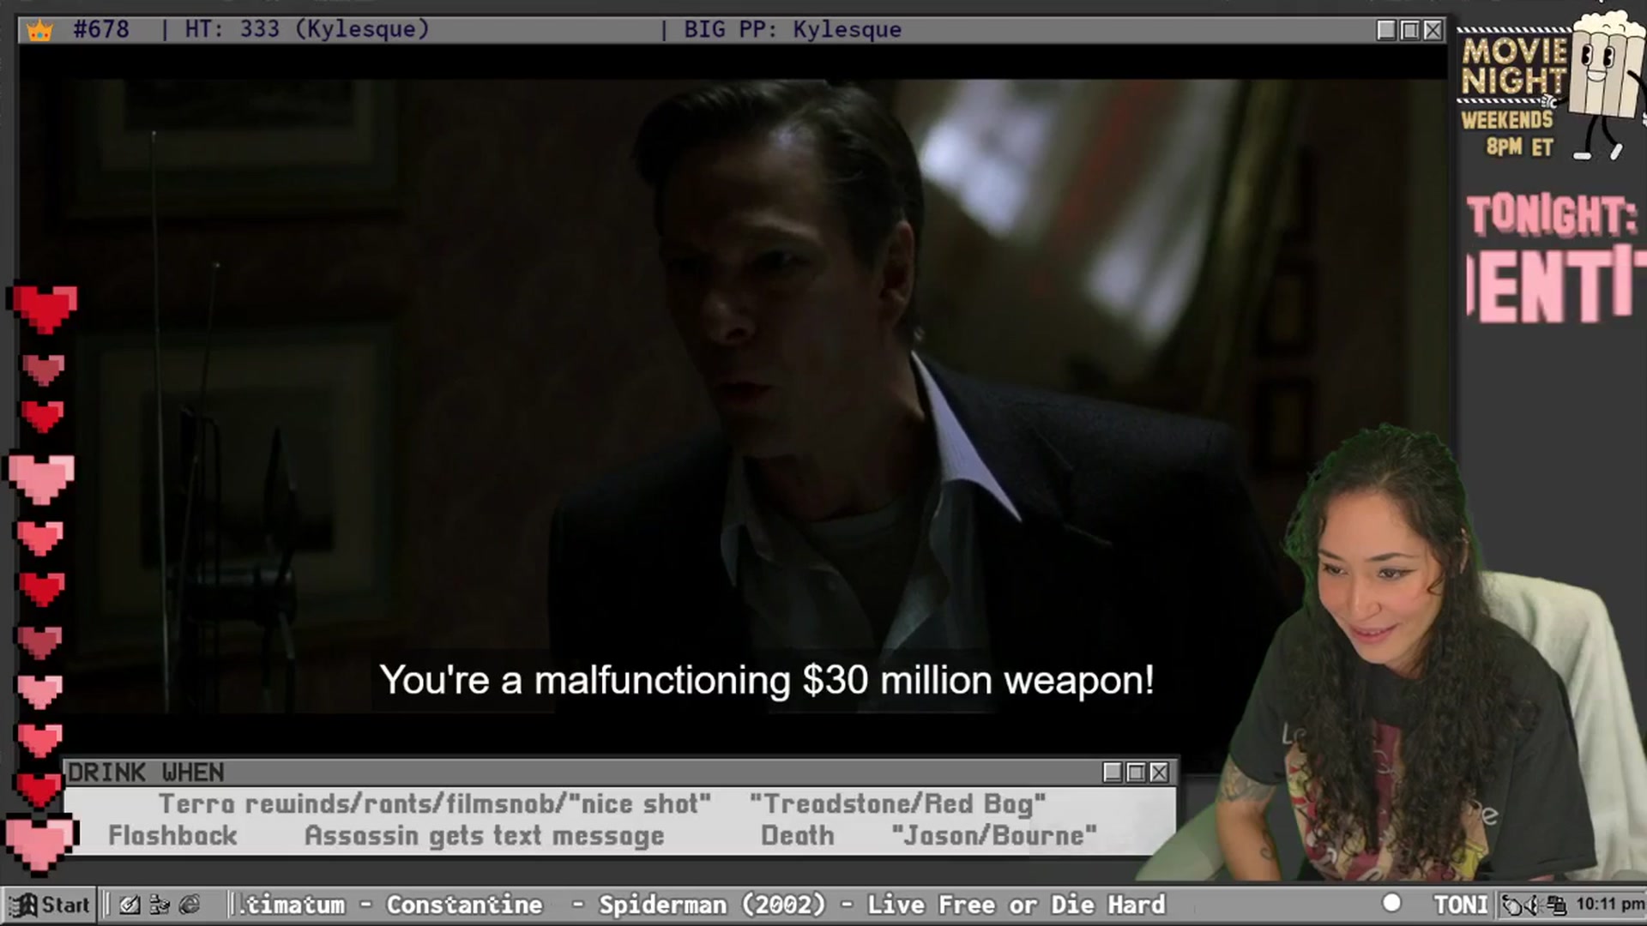This screenshot has height=926, width=1647.
Task: Maximize the DRINK WHEN window
Action: point(1136,773)
